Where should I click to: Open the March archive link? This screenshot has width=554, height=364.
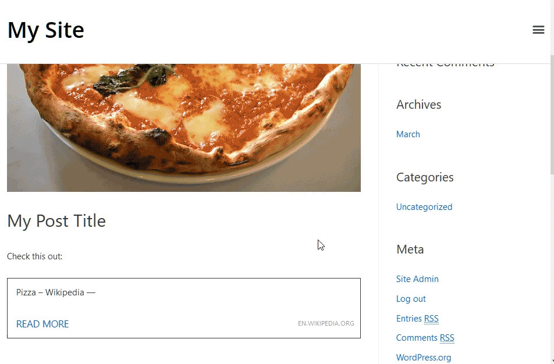point(408,134)
